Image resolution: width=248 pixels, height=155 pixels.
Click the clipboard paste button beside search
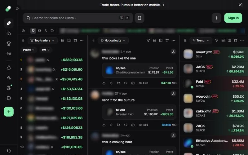[139, 18]
